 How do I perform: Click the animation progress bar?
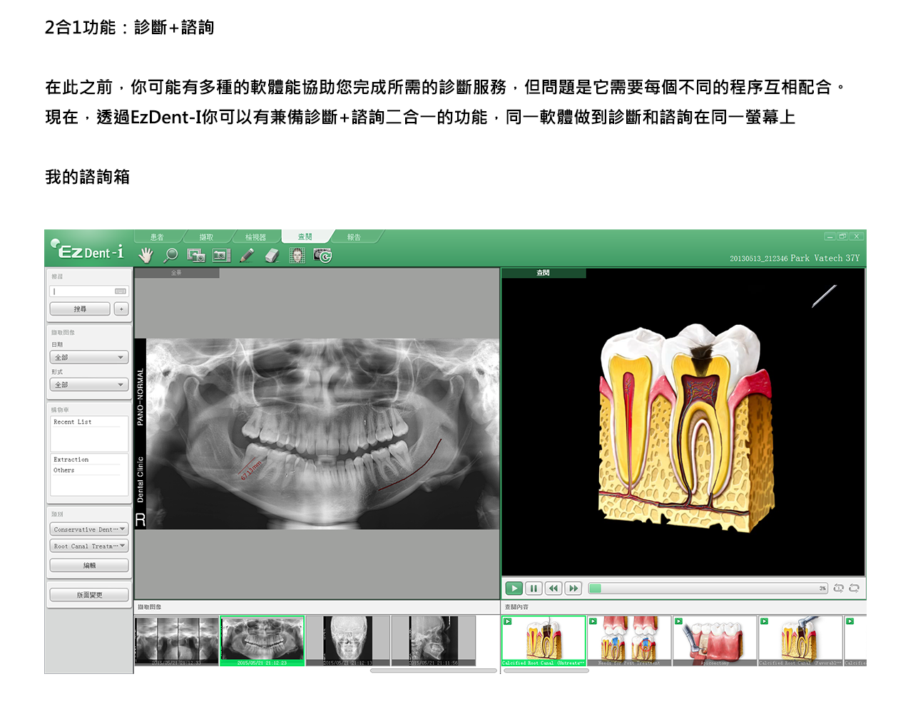(x=708, y=588)
